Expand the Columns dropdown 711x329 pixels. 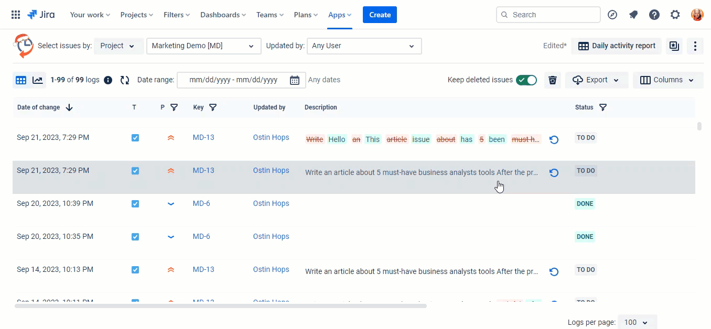pos(667,80)
